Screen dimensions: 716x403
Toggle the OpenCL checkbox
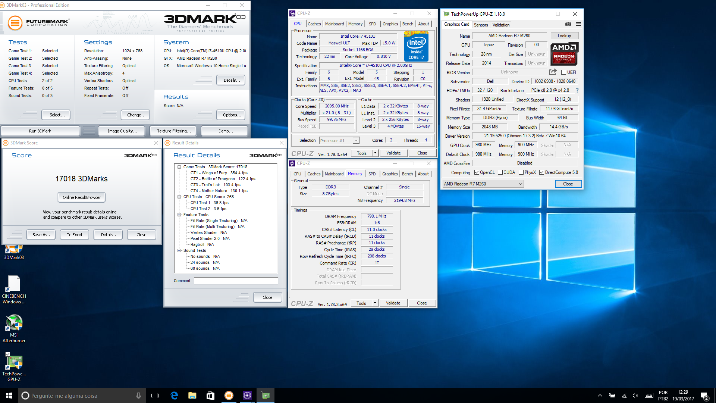(477, 172)
